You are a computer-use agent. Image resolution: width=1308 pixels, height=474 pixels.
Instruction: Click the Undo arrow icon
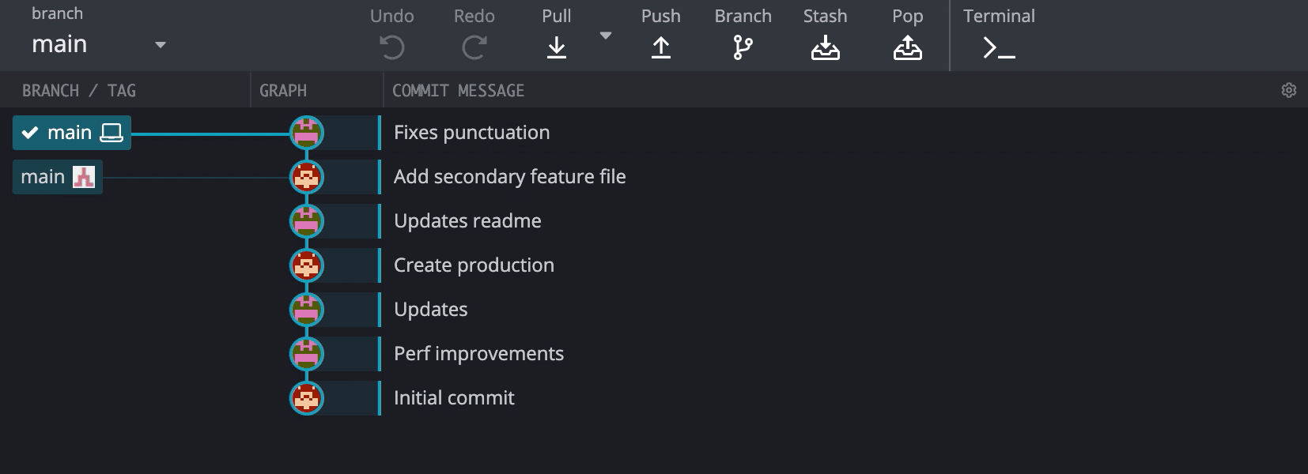391,48
